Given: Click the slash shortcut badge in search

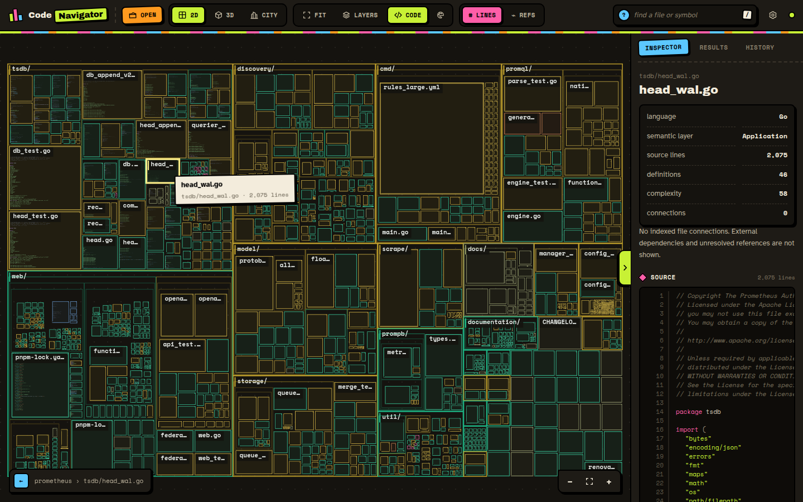Looking at the screenshot, I should (747, 15).
